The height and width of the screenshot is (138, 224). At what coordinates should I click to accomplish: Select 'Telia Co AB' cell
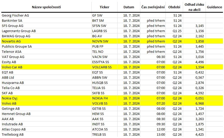click(11, 88)
